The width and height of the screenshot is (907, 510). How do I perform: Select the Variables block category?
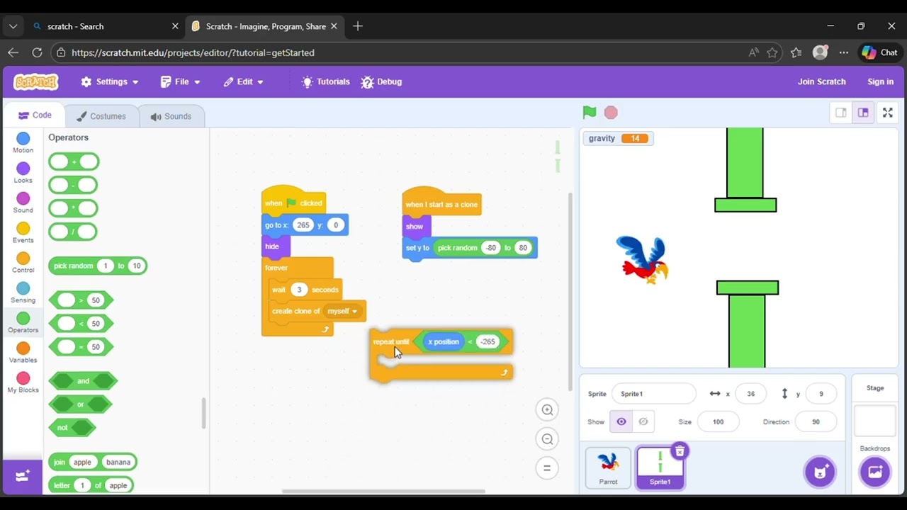pos(23,353)
